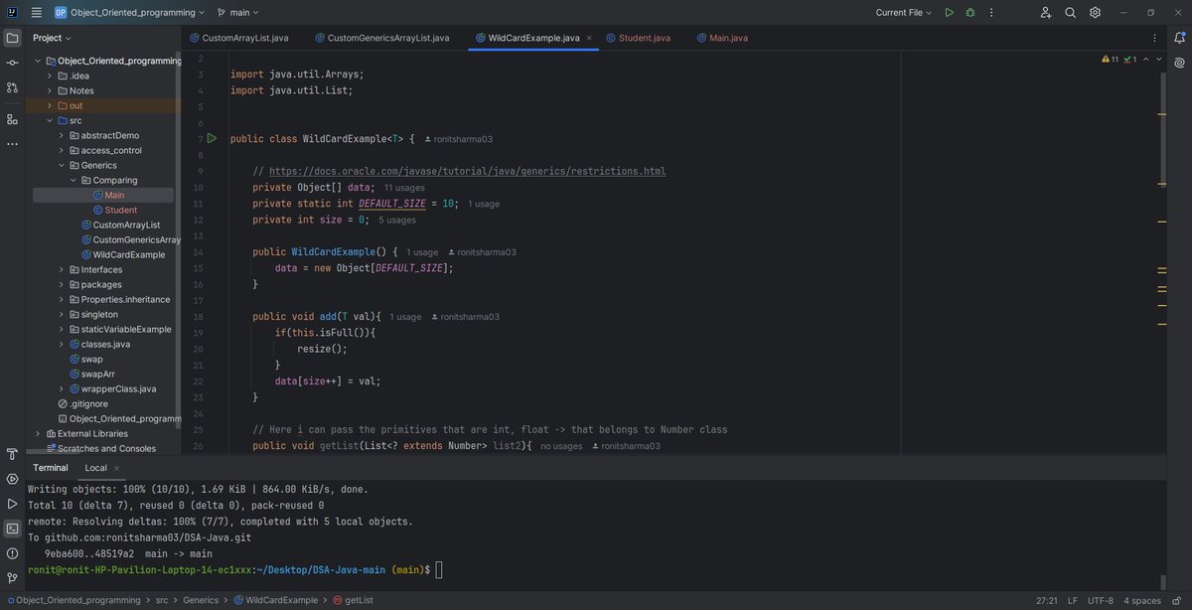Close the WildCardExample.java editor tab
Viewport: 1192px width, 610px height.
(589, 38)
